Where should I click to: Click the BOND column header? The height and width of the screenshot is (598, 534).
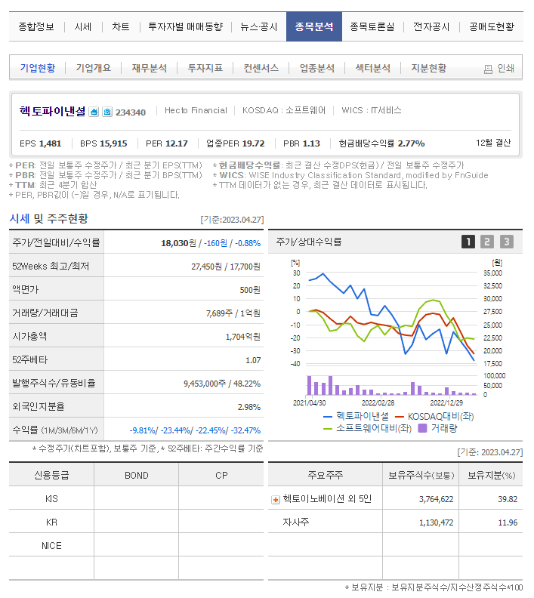click(x=137, y=476)
